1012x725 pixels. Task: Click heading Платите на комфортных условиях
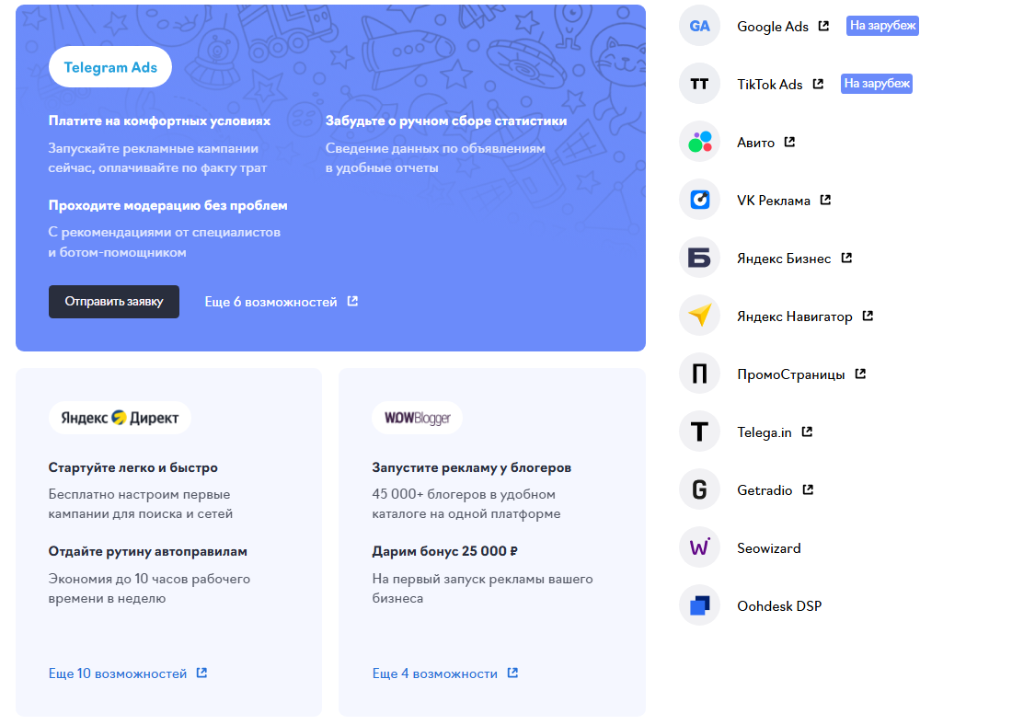pyautogui.click(x=159, y=121)
